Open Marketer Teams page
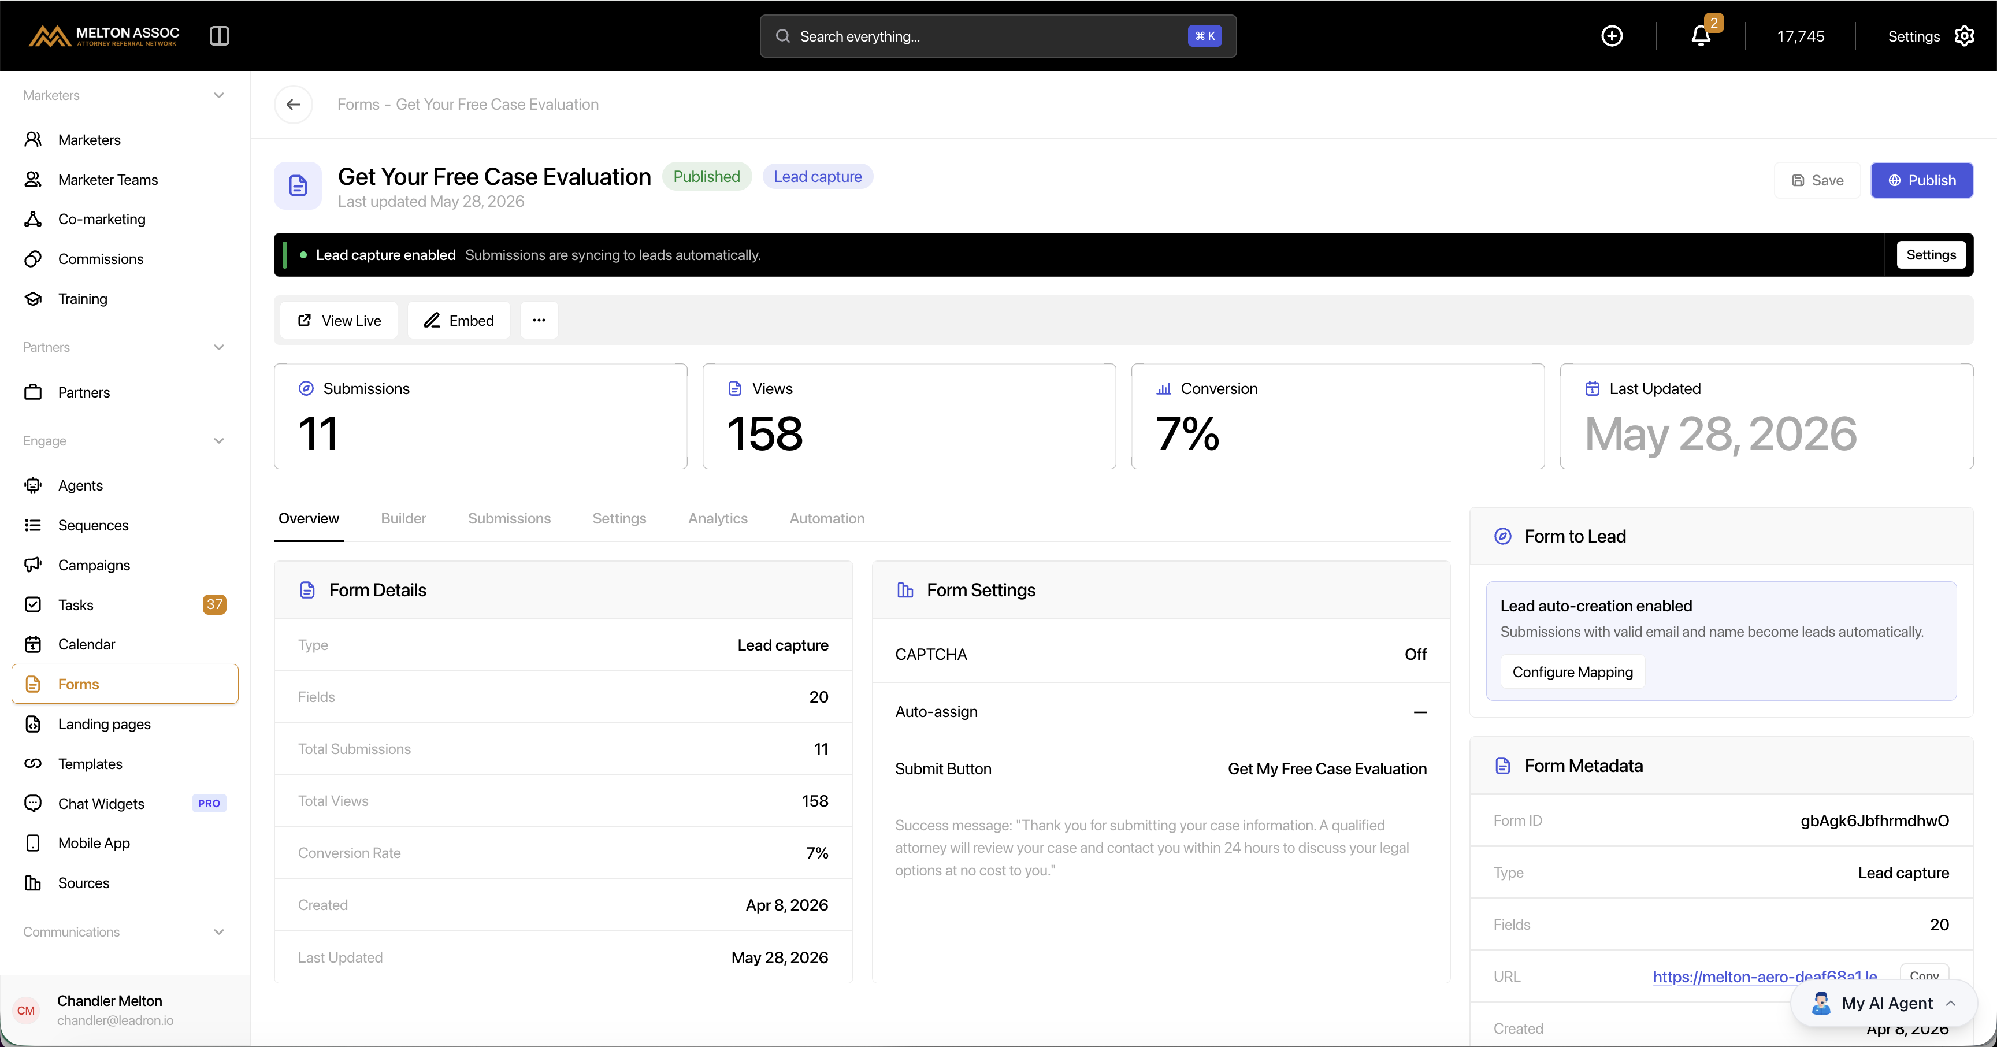1997x1047 pixels. click(125, 179)
